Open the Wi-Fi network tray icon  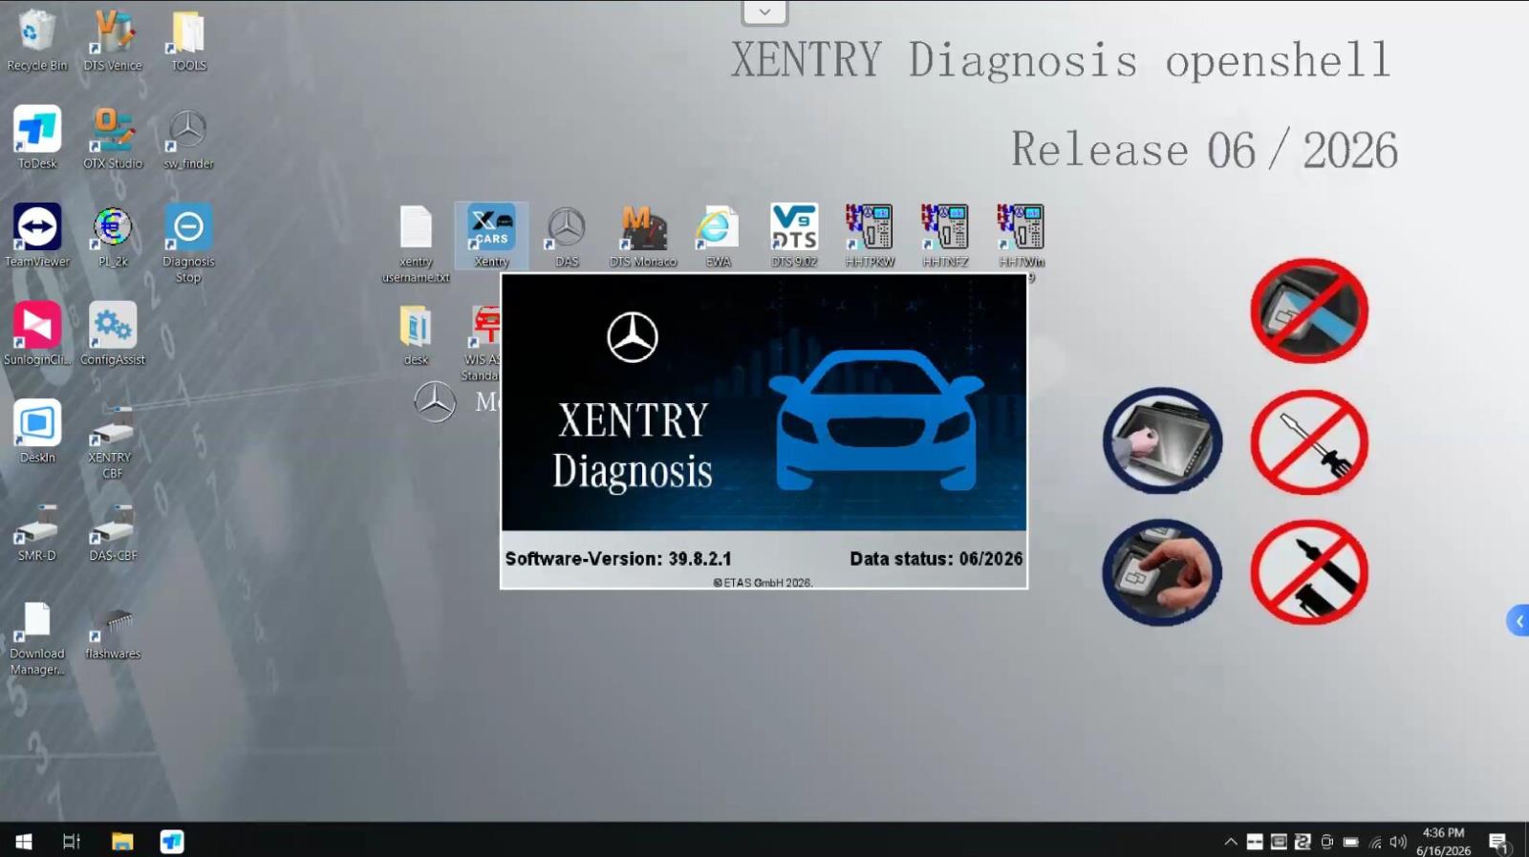click(x=1375, y=842)
